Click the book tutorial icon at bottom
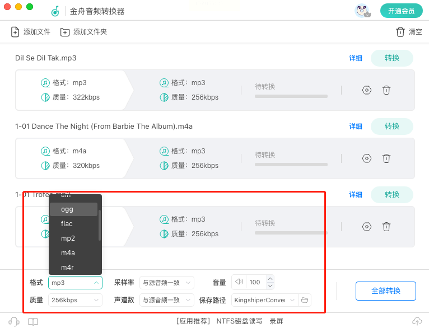The image size is (429, 328). click(33, 321)
